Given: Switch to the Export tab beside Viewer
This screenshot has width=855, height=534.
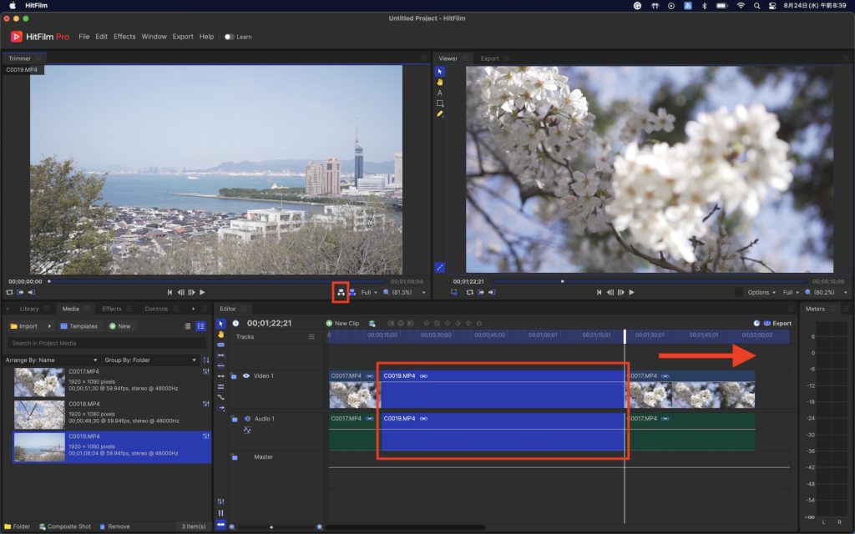Looking at the screenshot, I should pos(489,58).
